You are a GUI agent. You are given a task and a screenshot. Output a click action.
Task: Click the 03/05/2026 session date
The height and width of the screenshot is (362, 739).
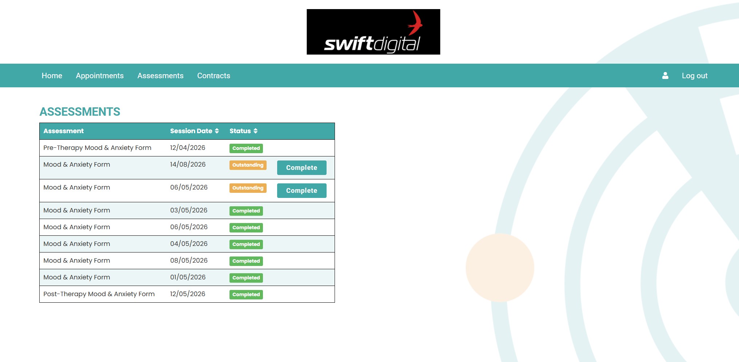pos(189,210)
